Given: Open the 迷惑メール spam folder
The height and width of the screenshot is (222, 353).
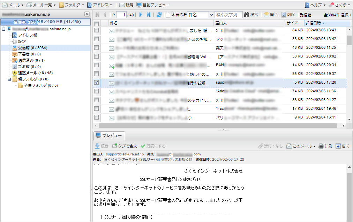Looking at the screenshot, I should pos(32,73).
